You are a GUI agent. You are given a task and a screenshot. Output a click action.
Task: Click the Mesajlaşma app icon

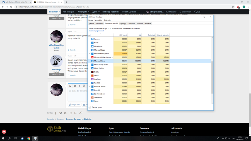(x=92, y=46)
